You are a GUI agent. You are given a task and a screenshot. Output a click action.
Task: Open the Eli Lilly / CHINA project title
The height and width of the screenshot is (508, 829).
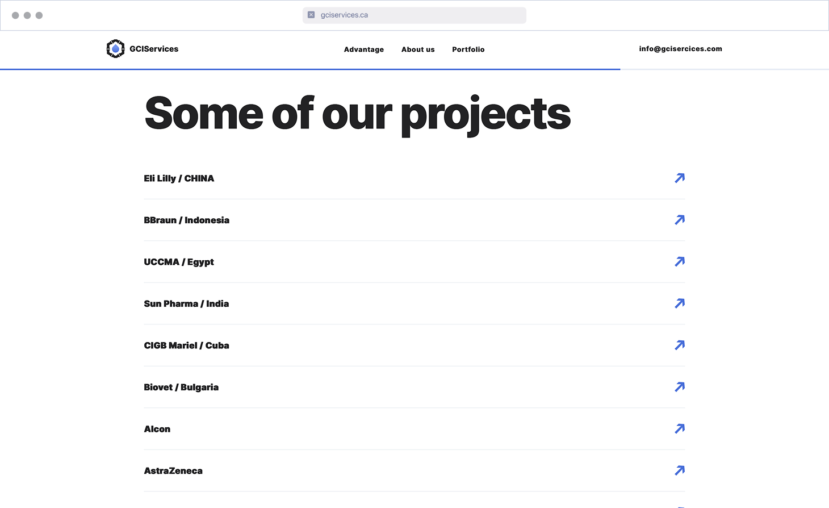pos(179,178)
